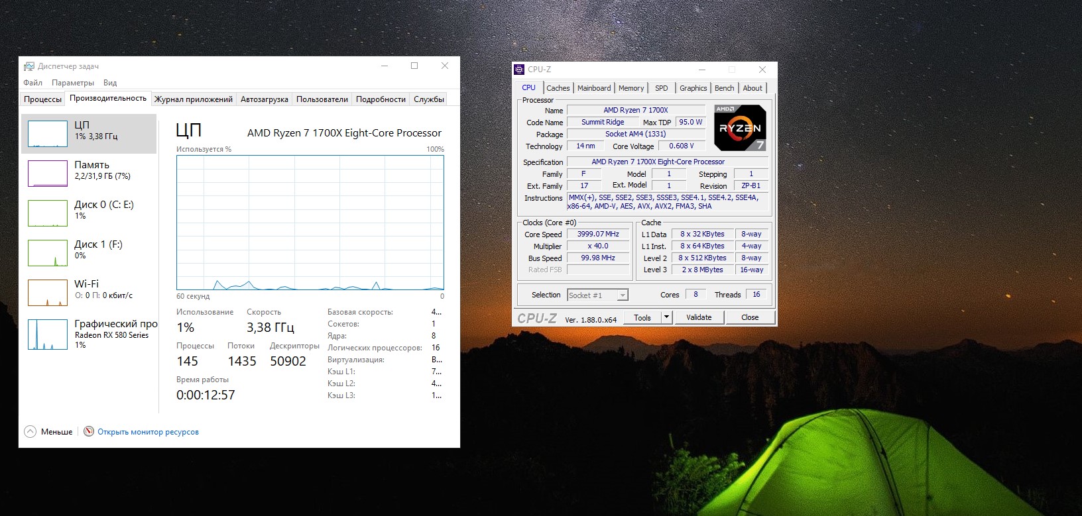1082x516 pixels.
Task: Select the Диск 0 (C: E:) graph thumbnail
Action: tap(48, 213)
